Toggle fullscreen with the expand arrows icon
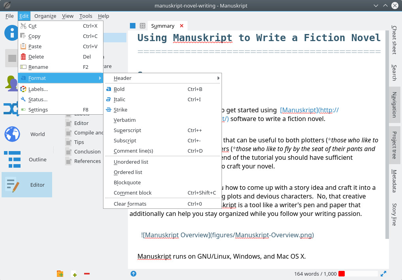Image resolution: width=402 pixels, height=280 pixels. pos(383,274)
